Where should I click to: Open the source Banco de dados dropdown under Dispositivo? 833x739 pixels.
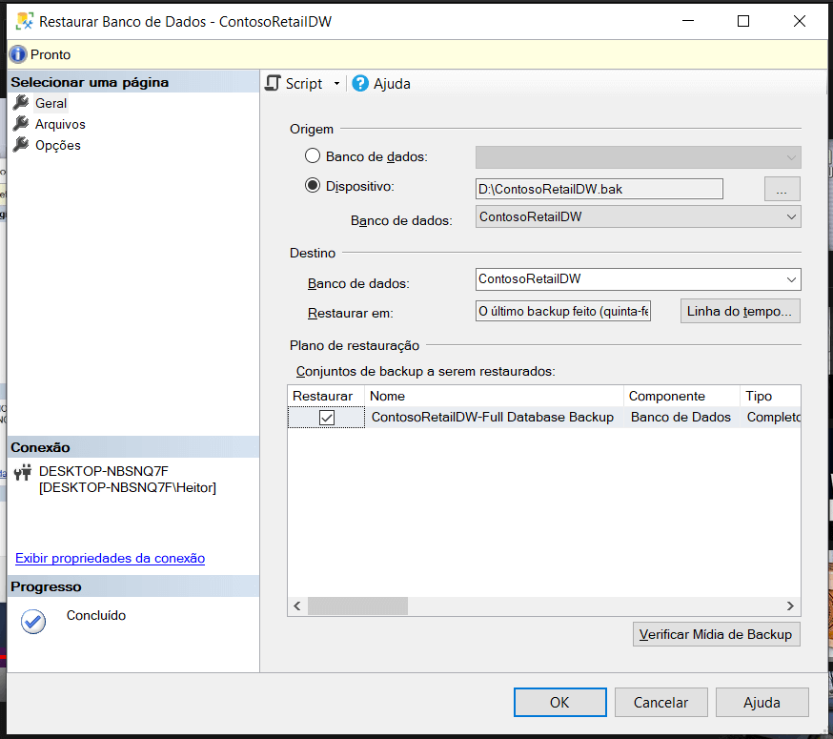(791, 216)
